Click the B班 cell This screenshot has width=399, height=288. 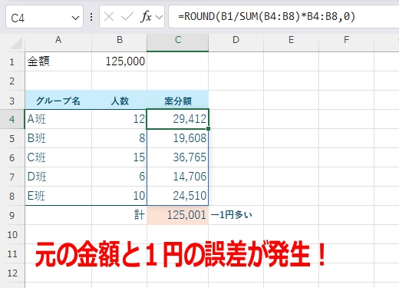(x=58, y=138)
